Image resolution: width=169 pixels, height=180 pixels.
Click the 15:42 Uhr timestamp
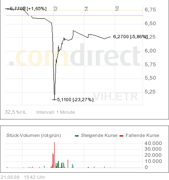[34, 177]
